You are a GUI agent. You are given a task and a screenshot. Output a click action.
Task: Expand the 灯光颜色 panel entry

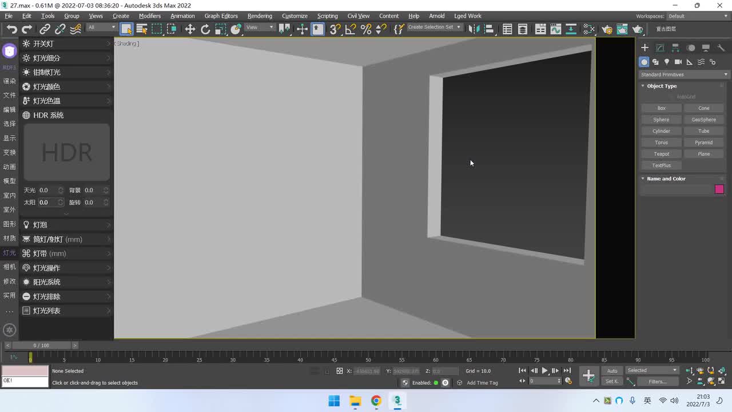(x=66, y=86)
